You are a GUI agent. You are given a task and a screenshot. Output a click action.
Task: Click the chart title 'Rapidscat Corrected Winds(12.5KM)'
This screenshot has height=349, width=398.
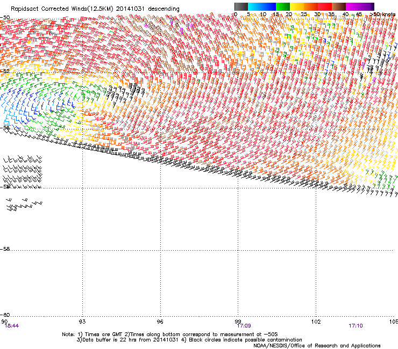pos(62,9)
